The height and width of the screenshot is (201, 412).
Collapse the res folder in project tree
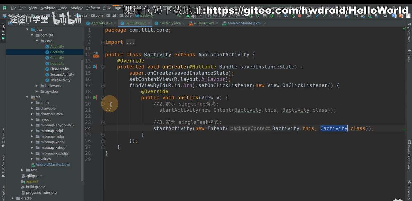click(27, 97)
